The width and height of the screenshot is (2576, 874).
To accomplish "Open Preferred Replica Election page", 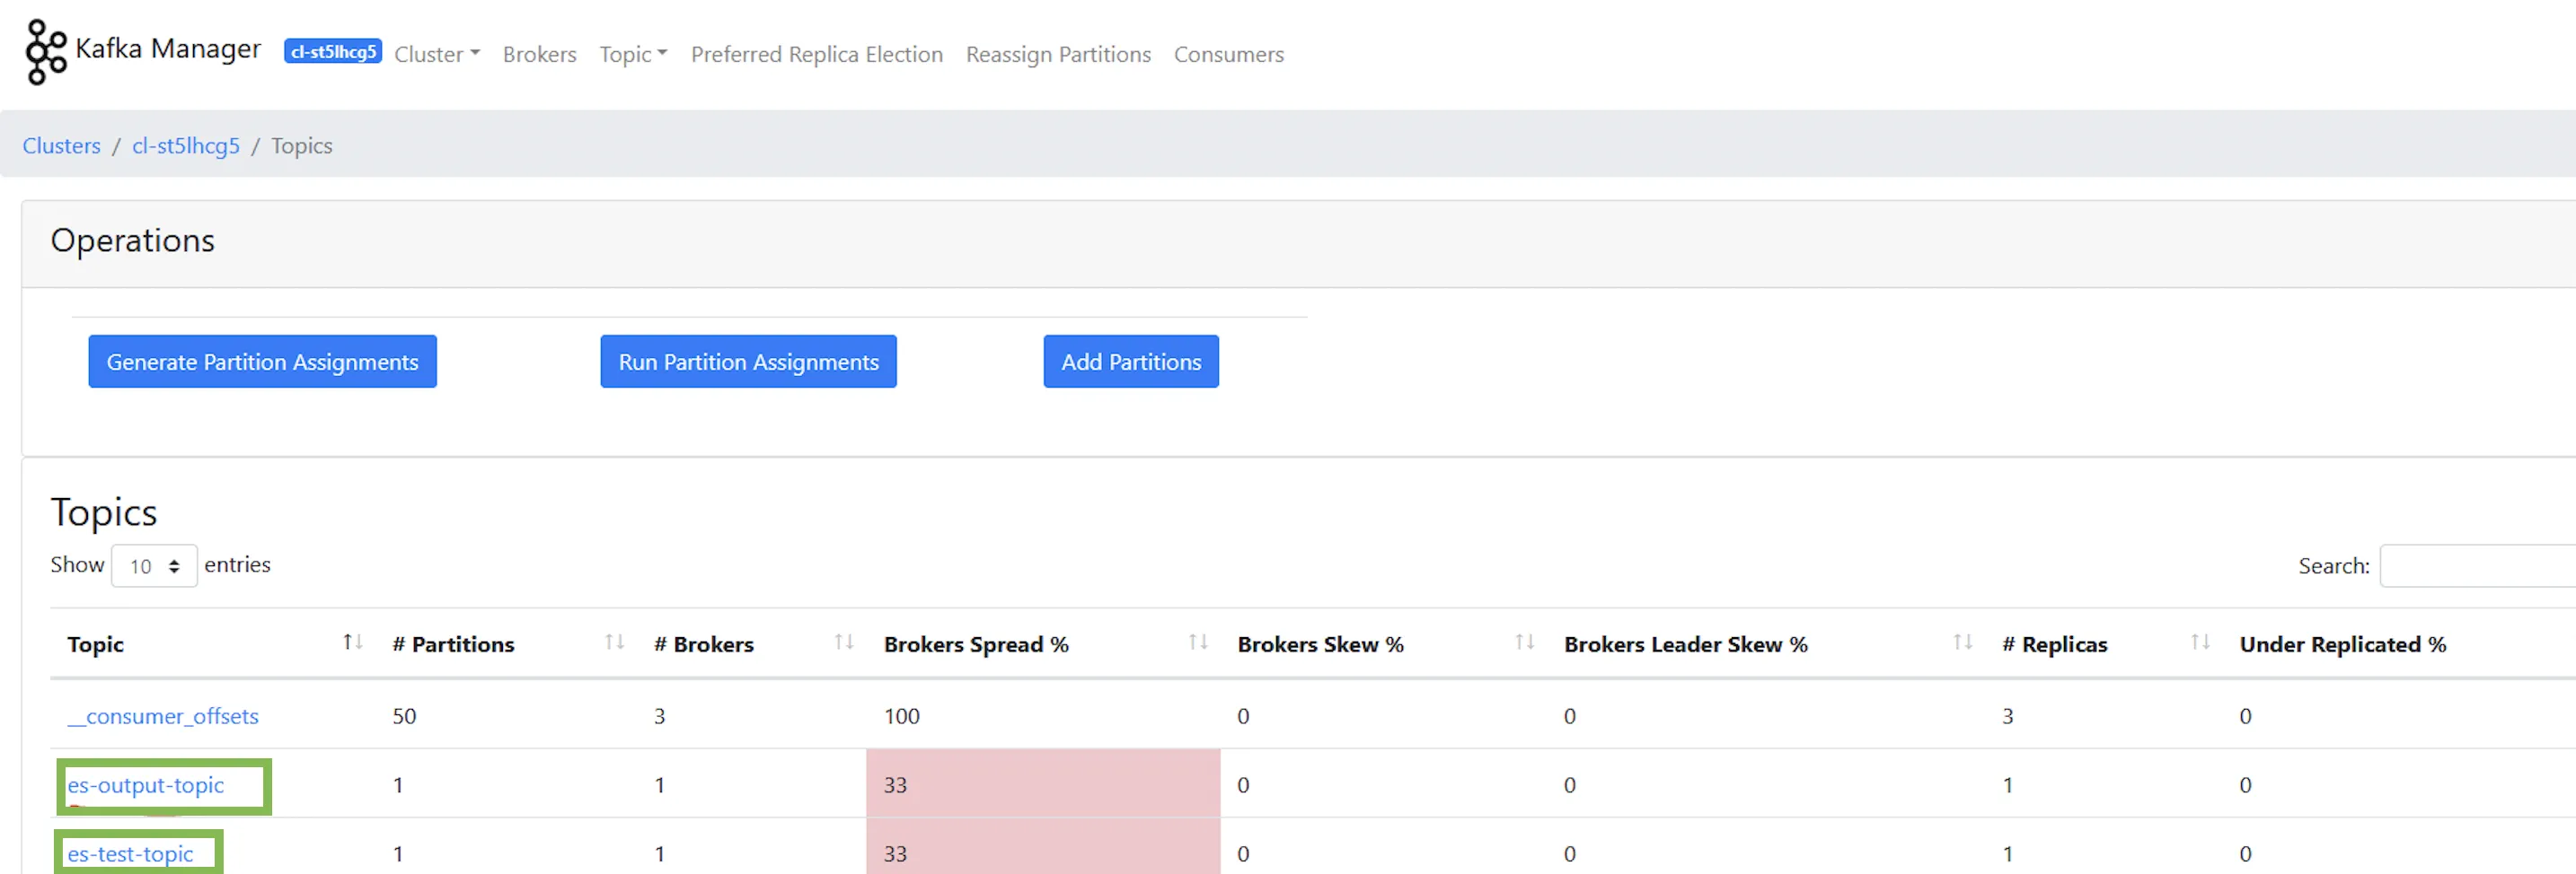I will 816,54.
